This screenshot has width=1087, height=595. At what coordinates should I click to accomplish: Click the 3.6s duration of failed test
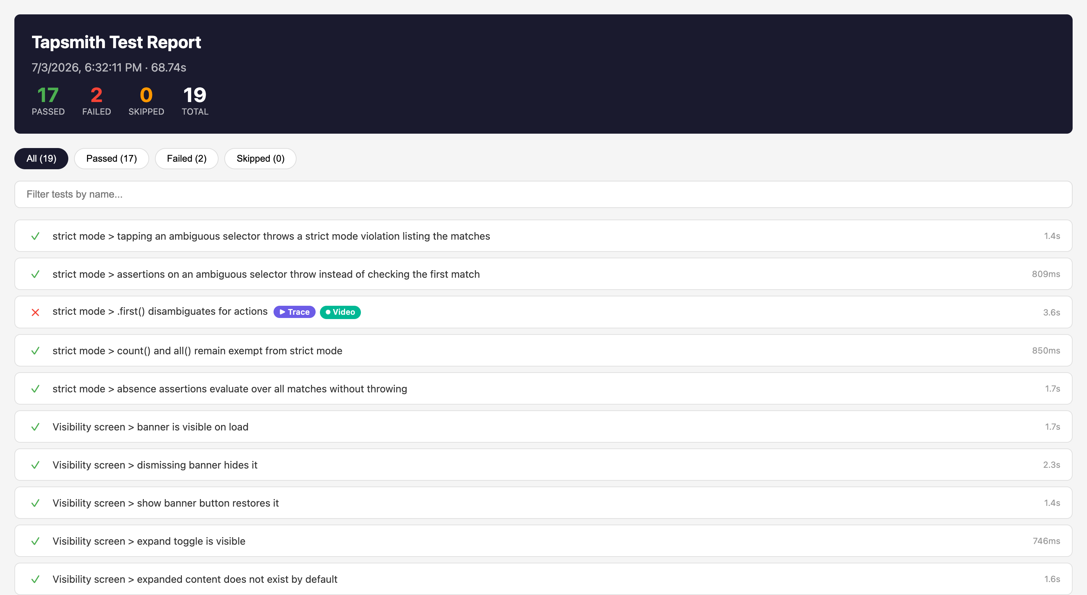[1051, 313]
